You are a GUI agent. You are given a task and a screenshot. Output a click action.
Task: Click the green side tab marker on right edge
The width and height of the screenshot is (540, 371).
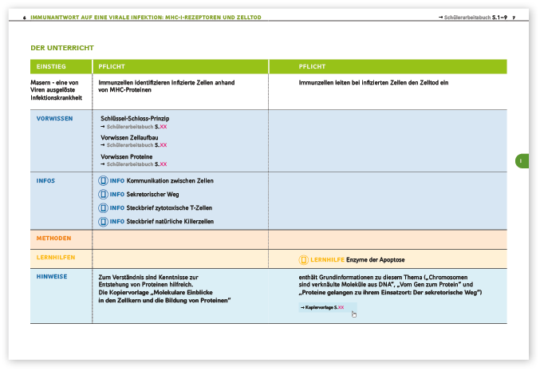pos(520,161)
